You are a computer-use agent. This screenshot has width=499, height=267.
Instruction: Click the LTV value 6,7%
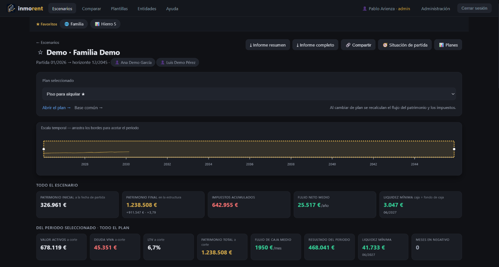(x=154, y=247)
